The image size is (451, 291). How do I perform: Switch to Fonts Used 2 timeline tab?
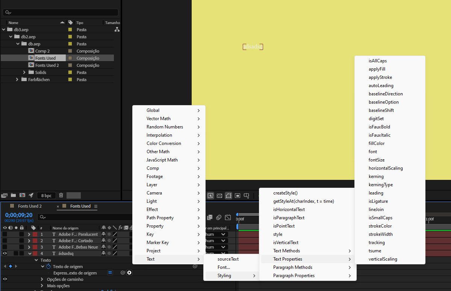pyautogui.click(x=30, y=206)
